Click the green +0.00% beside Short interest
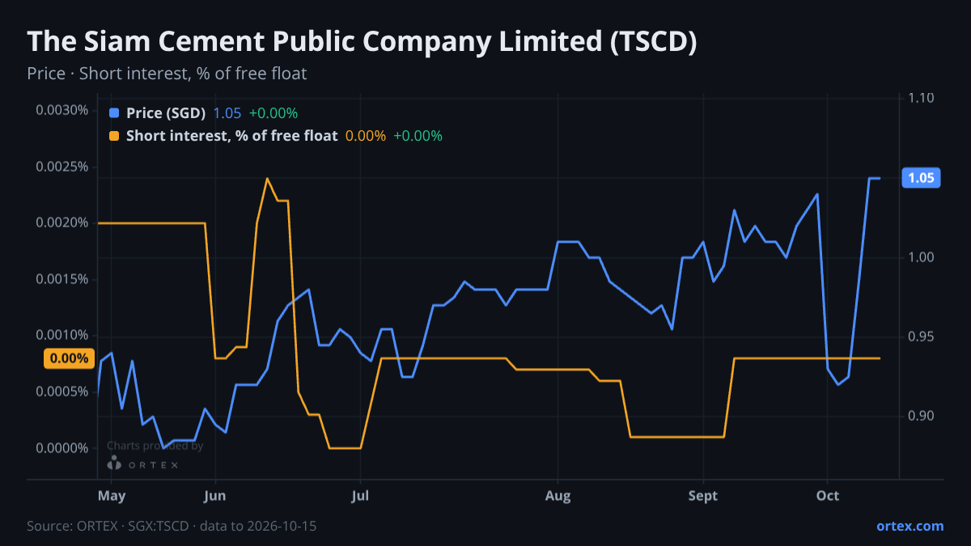This screenshot has width=971, height=546. coord(418,136)
